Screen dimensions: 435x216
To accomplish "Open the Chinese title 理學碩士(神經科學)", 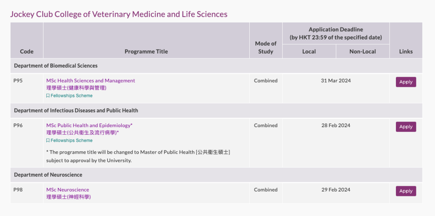I will click(x=68, y=197).
